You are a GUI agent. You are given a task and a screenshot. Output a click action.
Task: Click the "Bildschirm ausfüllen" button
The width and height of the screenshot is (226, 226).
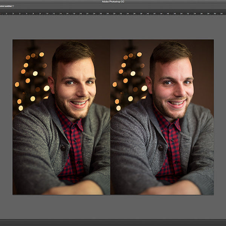7,6
